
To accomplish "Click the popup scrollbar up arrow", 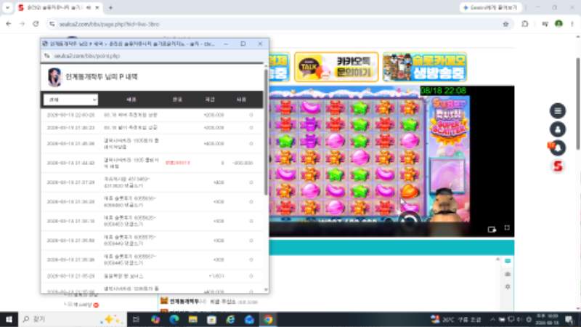I will (266, 65).
